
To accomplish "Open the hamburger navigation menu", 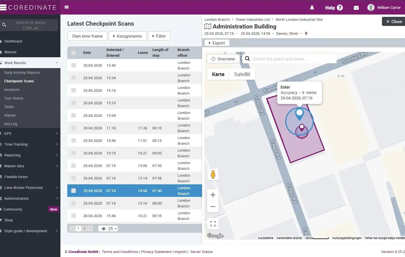I will (x=3, y=7).
